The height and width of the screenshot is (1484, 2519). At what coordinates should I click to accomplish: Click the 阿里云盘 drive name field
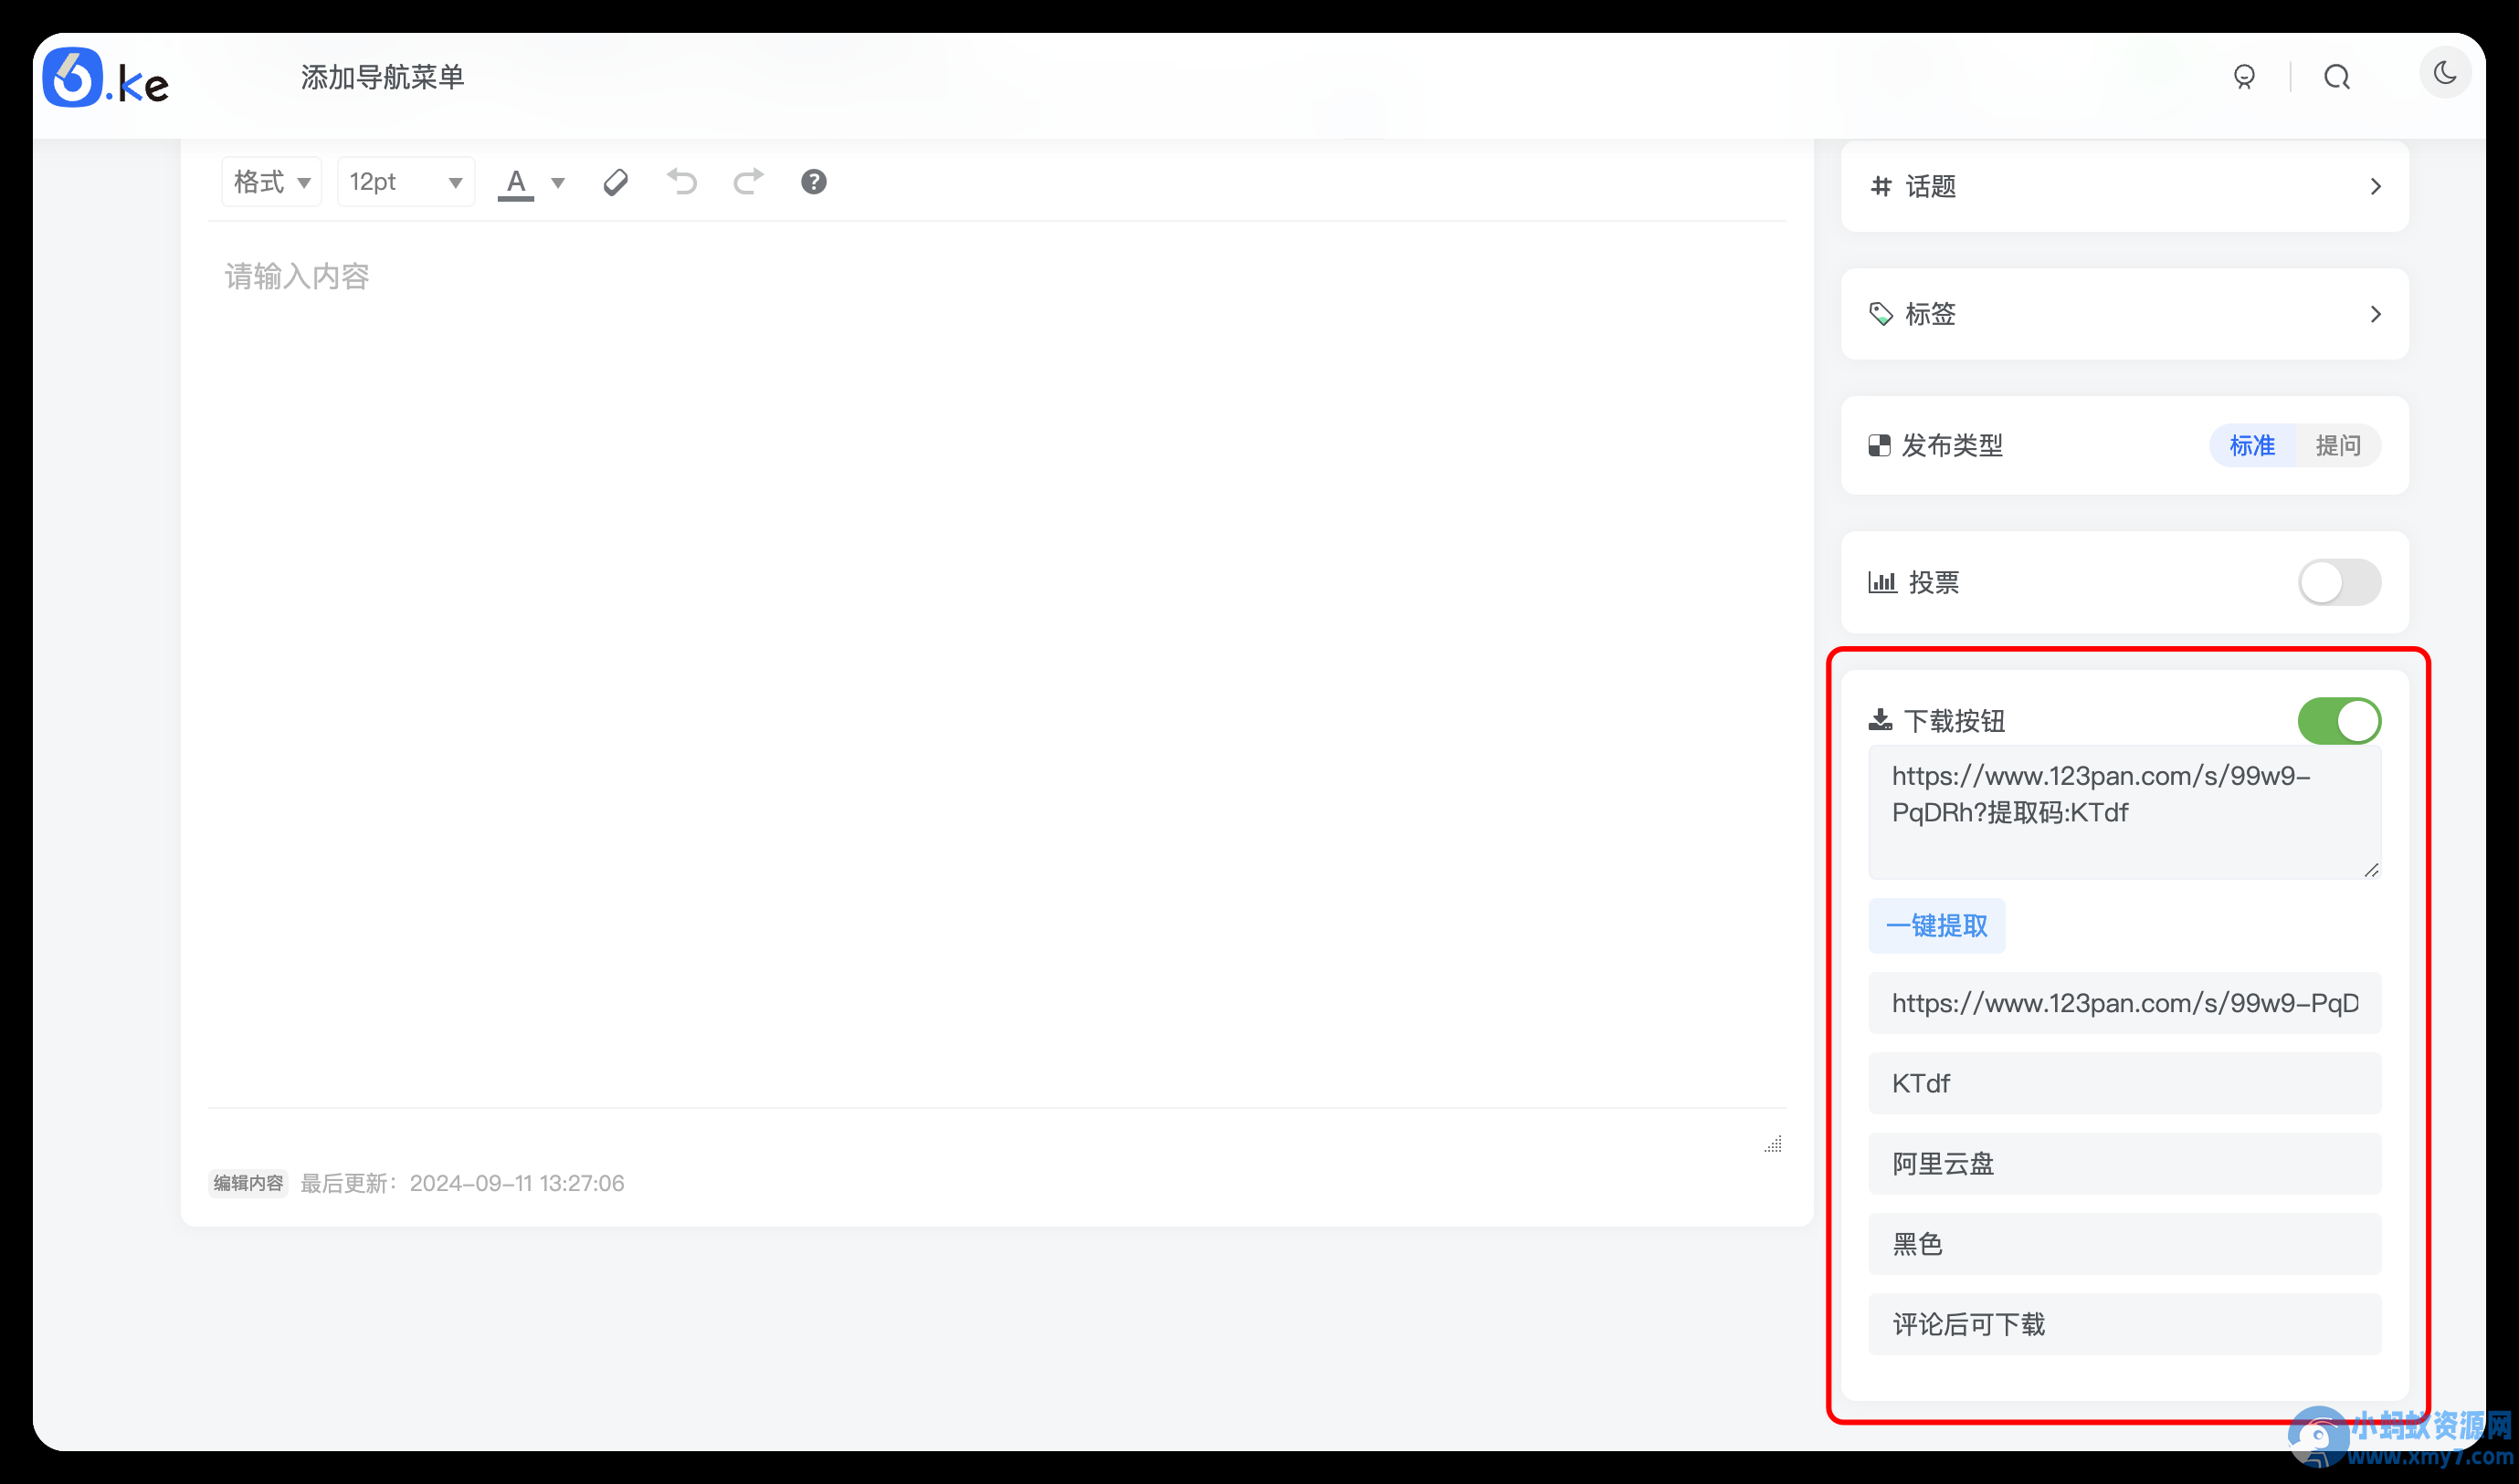[x=2124, y=1164]
